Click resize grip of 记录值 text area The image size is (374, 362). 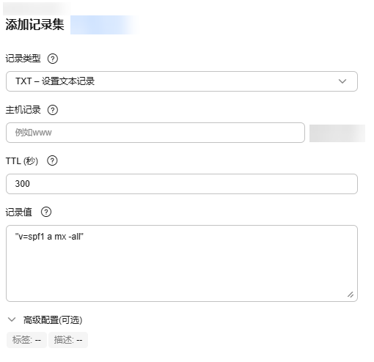click(x=351, y=295)
